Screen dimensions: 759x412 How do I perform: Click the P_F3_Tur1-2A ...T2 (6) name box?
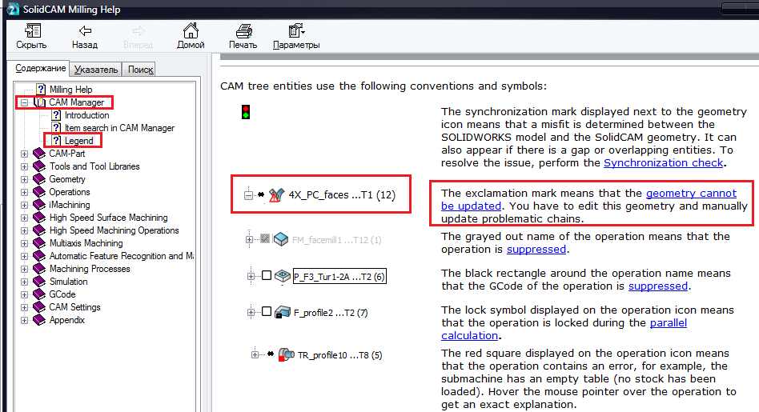(x=339, y=277)
